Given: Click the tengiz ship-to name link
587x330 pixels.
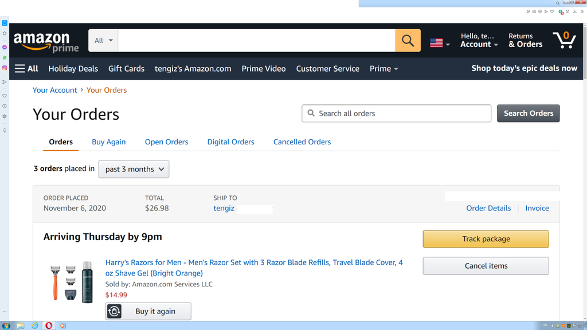Looking at the screenshot, I should 224,208.
